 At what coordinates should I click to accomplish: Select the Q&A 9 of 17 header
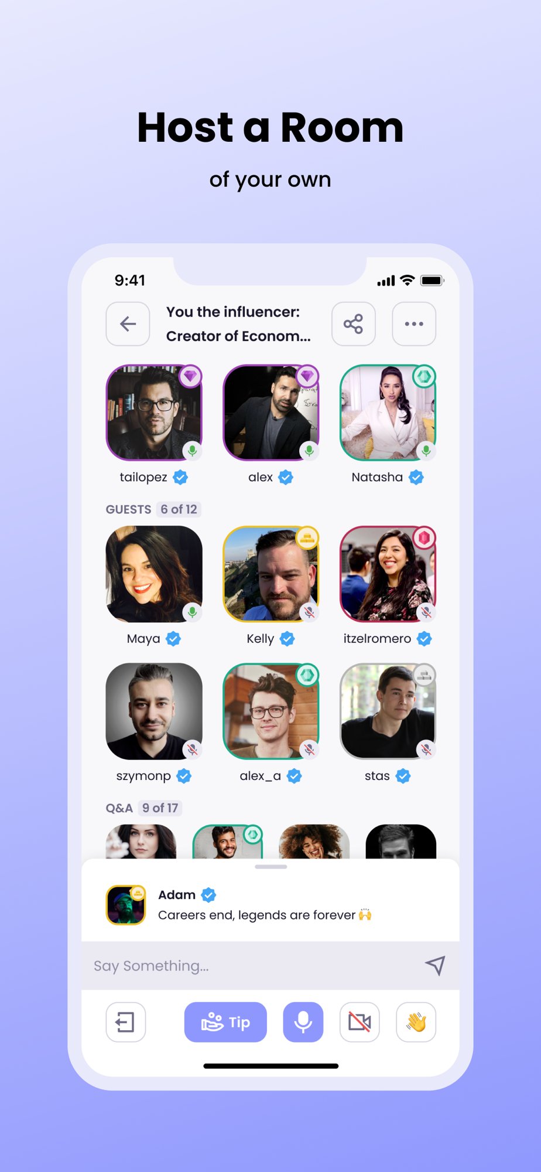(143, 808)
